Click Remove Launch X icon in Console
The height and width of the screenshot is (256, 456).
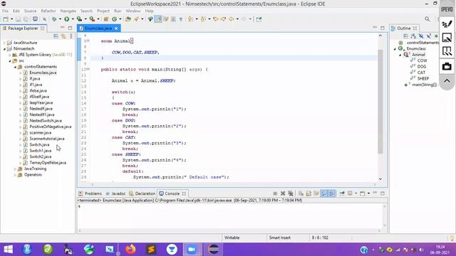click(x=283, y=193)
